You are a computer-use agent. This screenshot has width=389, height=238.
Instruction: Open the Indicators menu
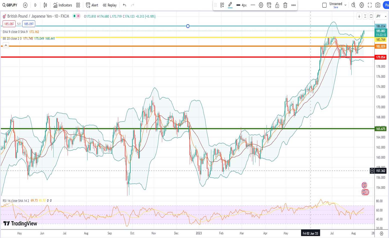coord(63,5)
